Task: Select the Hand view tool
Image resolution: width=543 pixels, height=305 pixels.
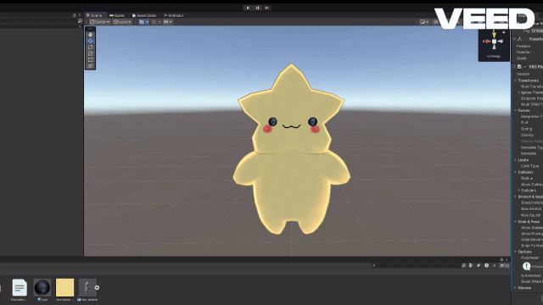Action: click(x=91, y=35)
